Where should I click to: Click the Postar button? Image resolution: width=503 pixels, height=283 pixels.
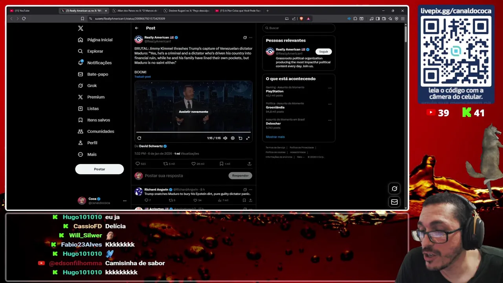tap(99, 169)
